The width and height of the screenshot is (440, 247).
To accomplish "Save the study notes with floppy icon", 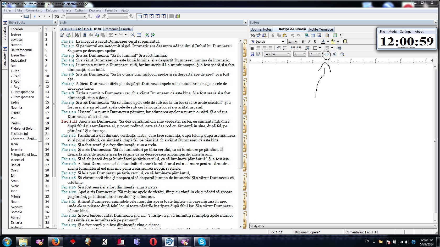I will click(252, 54).
